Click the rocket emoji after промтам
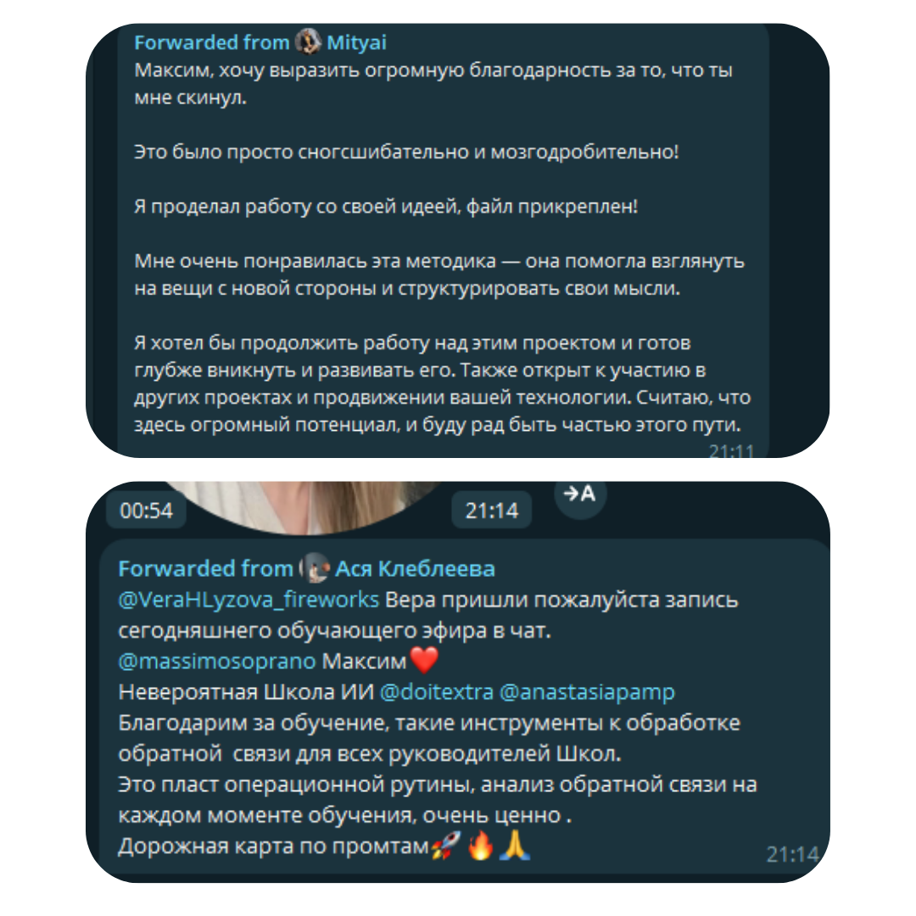 click(x=446, y=846)
